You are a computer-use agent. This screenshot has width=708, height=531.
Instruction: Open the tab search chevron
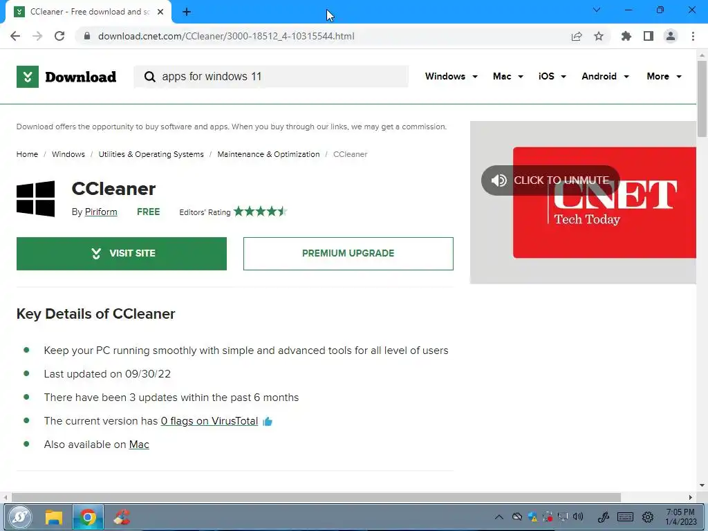click(x=597, y=10)
